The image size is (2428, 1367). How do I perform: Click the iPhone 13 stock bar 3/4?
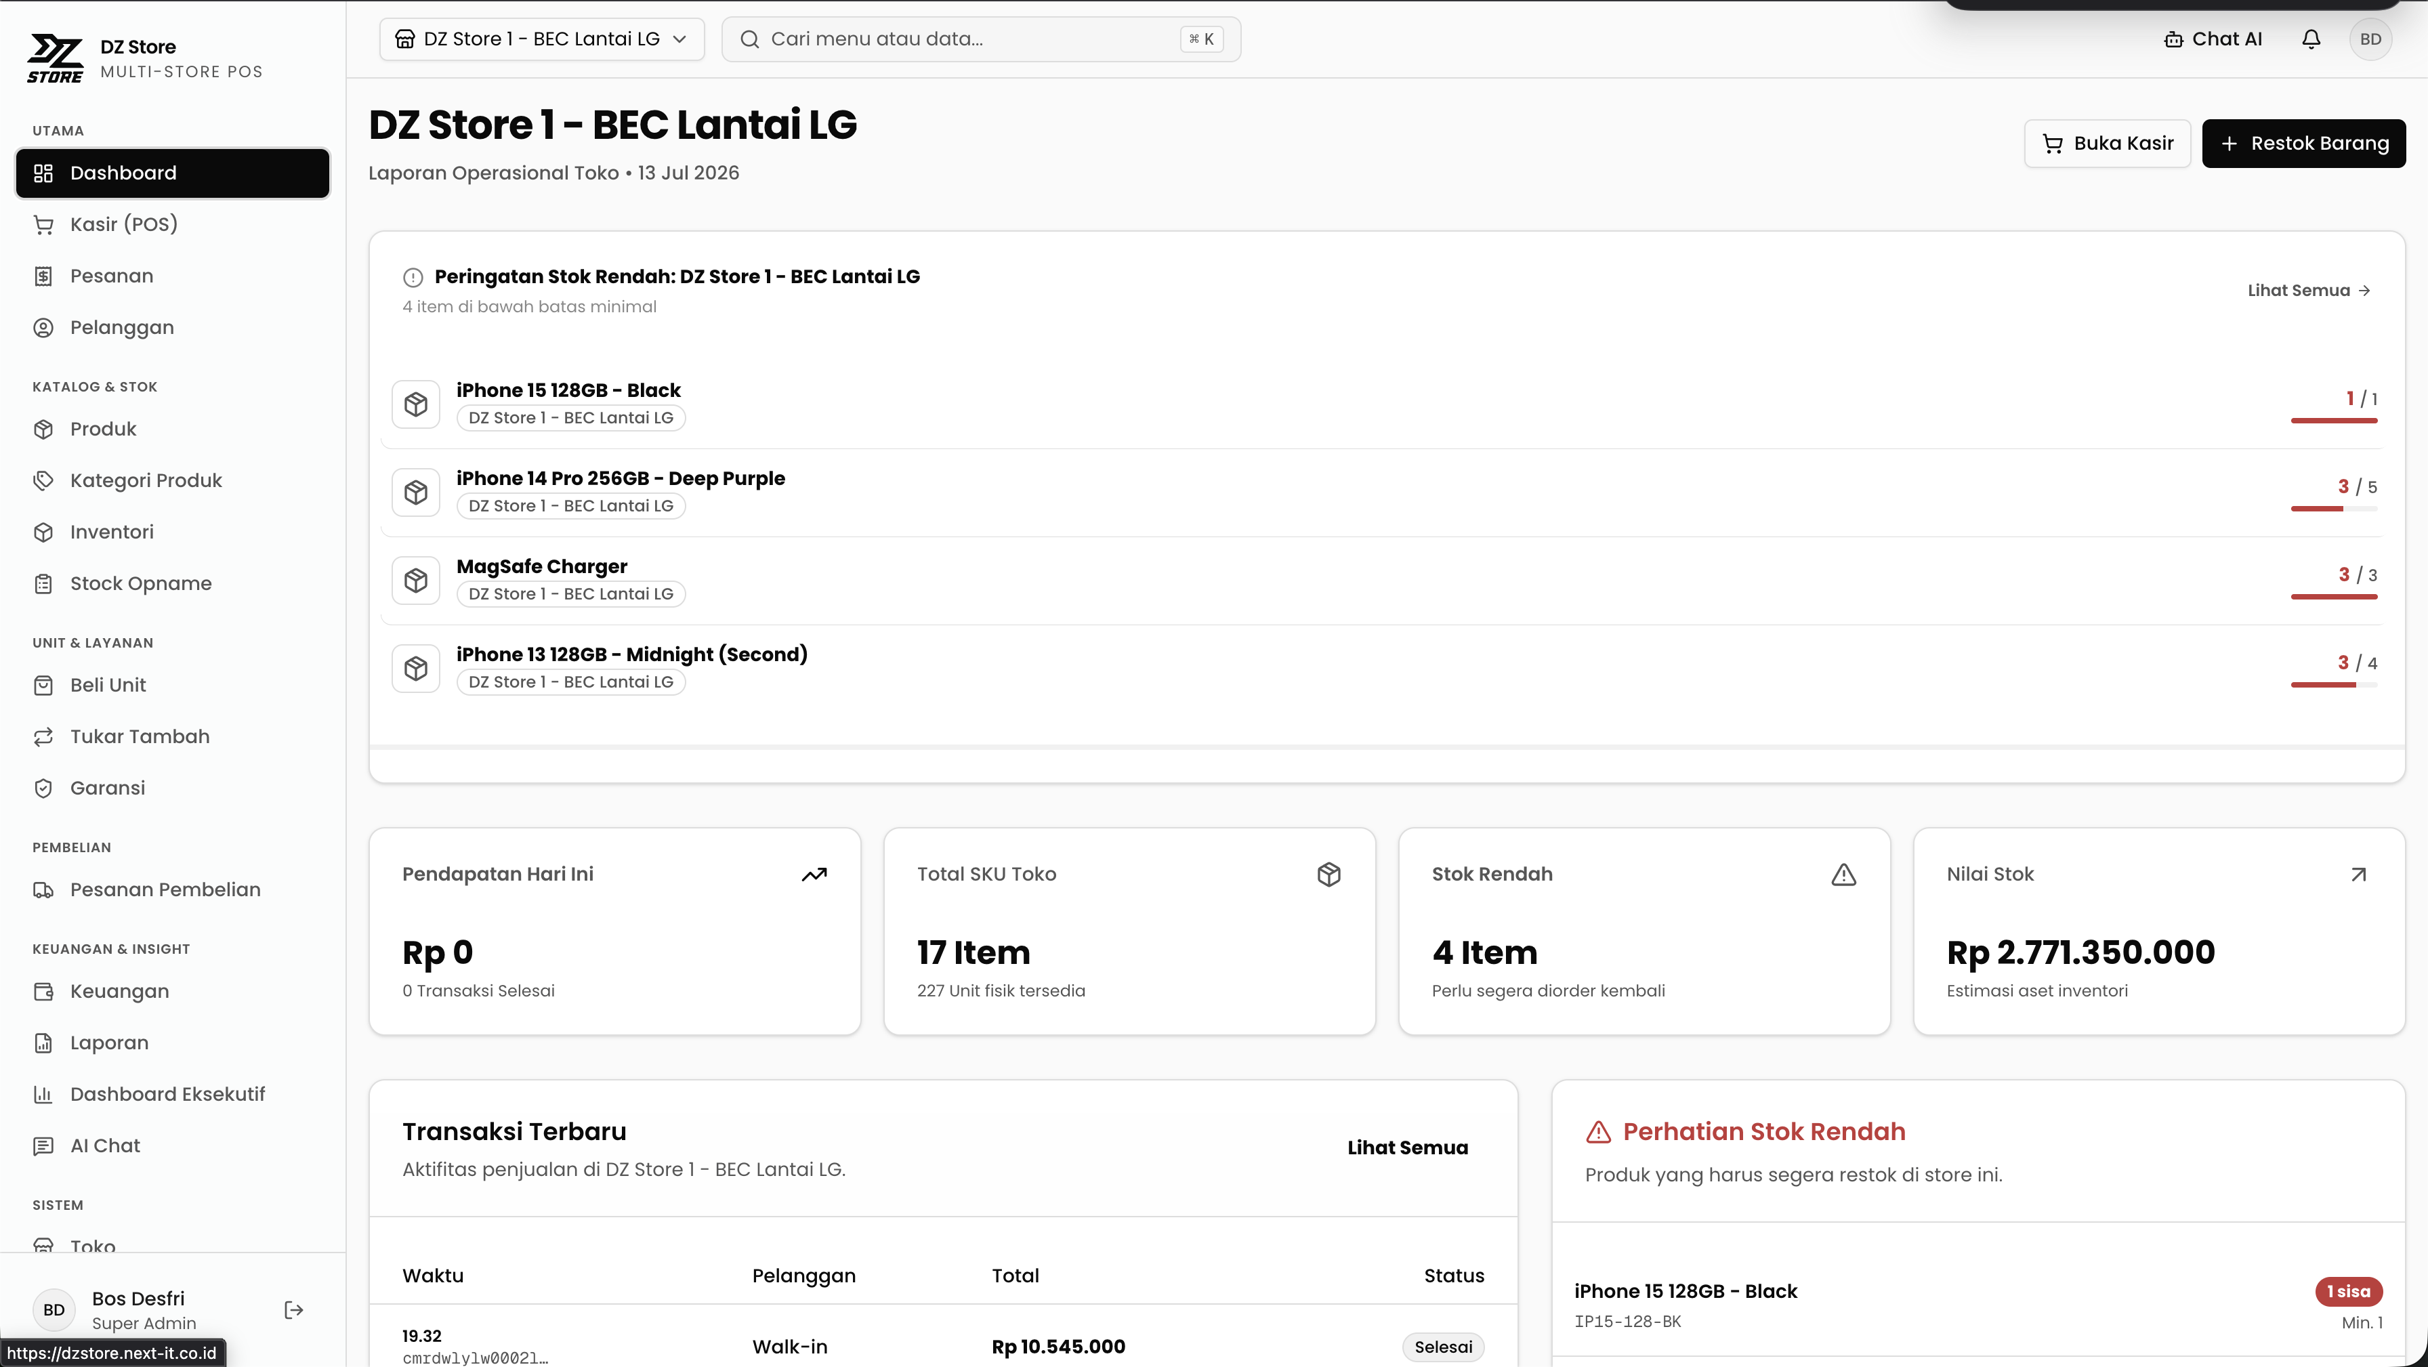pyautogui.click(x=2335, y=686)
